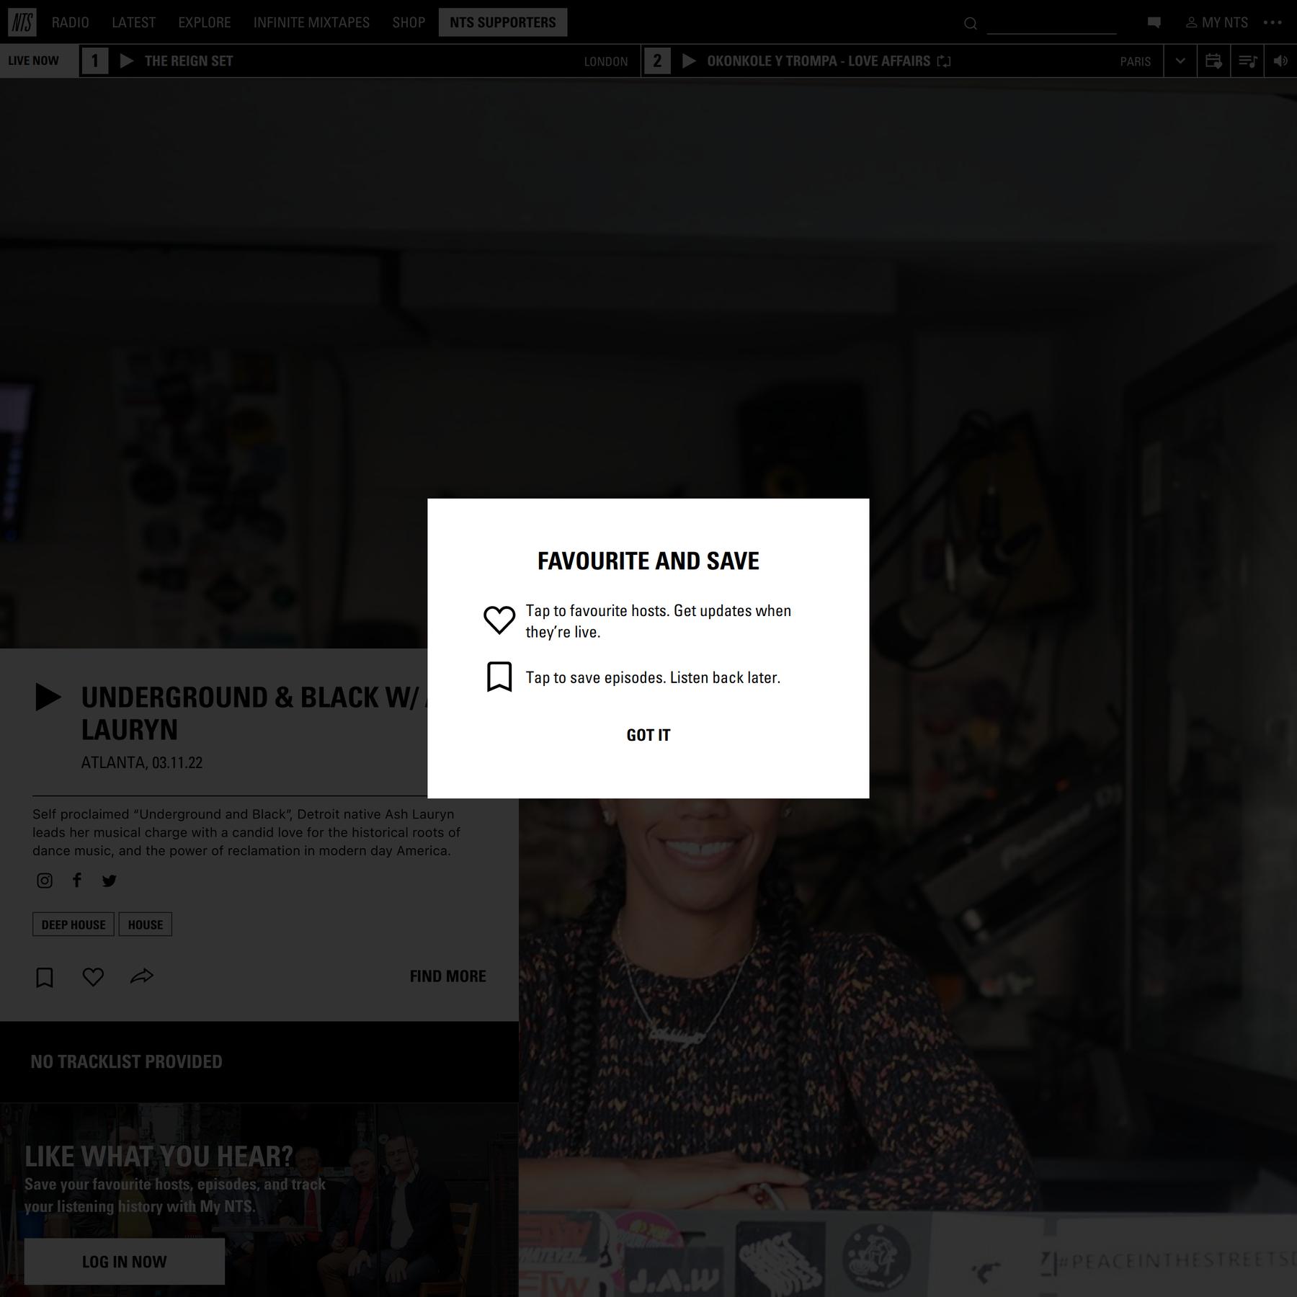This screenshot has width=1297, height=1297.
Task: Play Underground & Black episode
Action: click(x=48, y=697)
